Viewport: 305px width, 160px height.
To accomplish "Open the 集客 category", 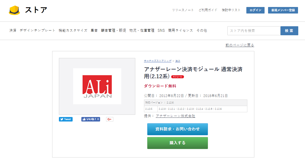I will coord(94,30).
